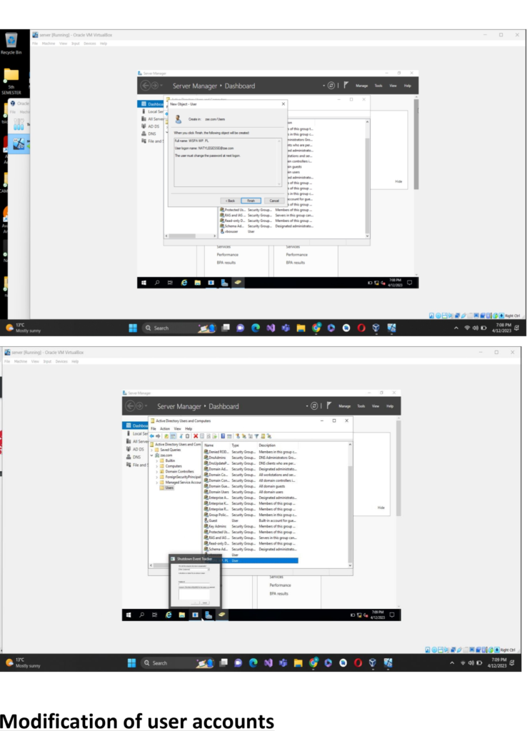This screenshot has height=731, width=532.
Task: Select the Users folder in lower screenshot's AD tree
Action: (166, 488)
